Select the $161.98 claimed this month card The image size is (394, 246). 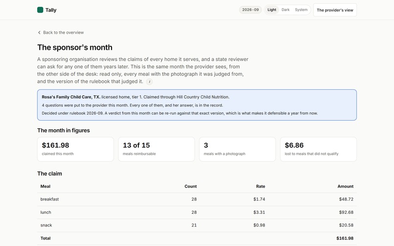pyautogui.click(x=75, y=149)
